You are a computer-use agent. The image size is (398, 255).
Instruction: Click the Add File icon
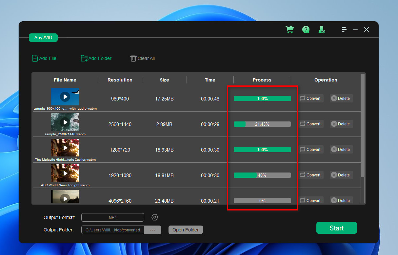pos(35,58)
